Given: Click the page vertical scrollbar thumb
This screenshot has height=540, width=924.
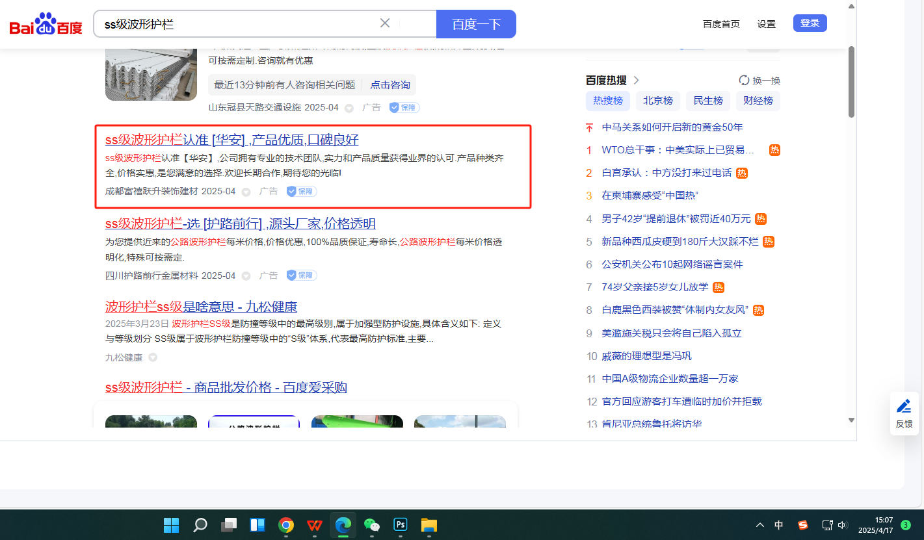Looking at the screenshot, I should click(x=851, y=81).
